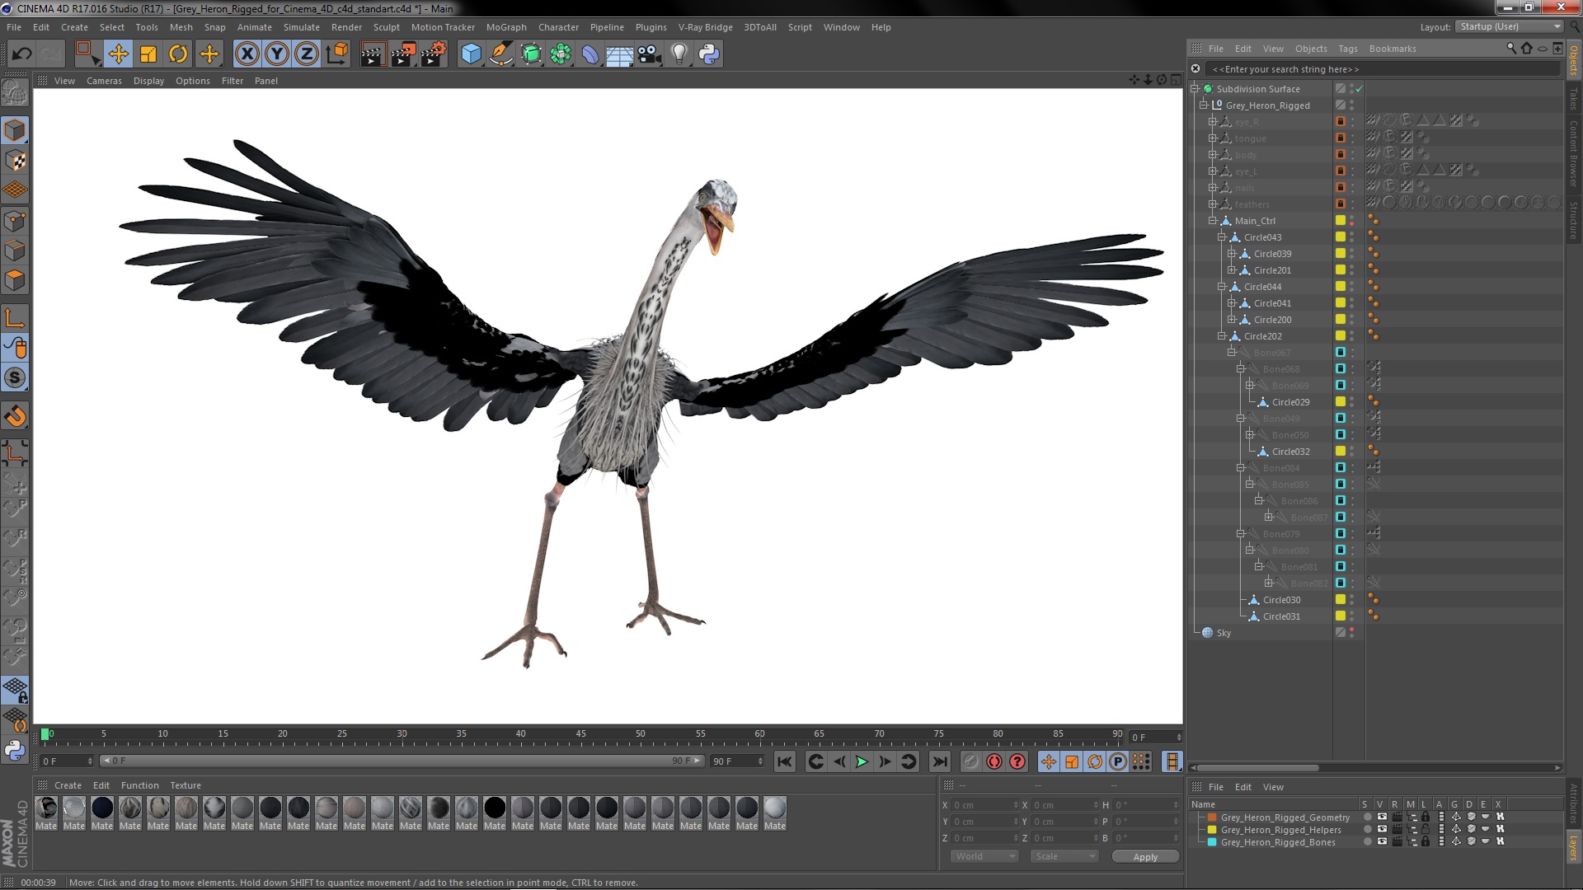Select the Move tool in toolbar
This screenshot has width=1583, height=890.
pos(118,54)
